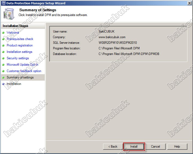Click green status dot beside Welcome

3,33
